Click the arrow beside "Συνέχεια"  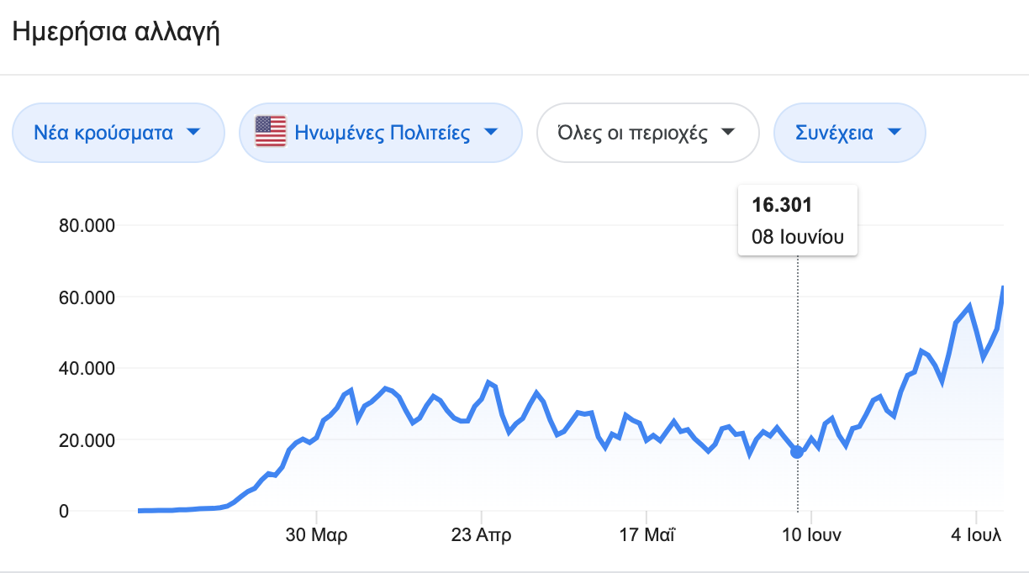coord(894,132)
